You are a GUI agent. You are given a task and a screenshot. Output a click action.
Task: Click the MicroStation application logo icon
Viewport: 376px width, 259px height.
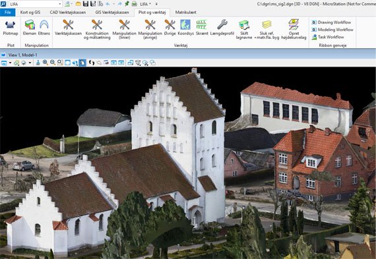pyautogui.click(x=4, y=4)
